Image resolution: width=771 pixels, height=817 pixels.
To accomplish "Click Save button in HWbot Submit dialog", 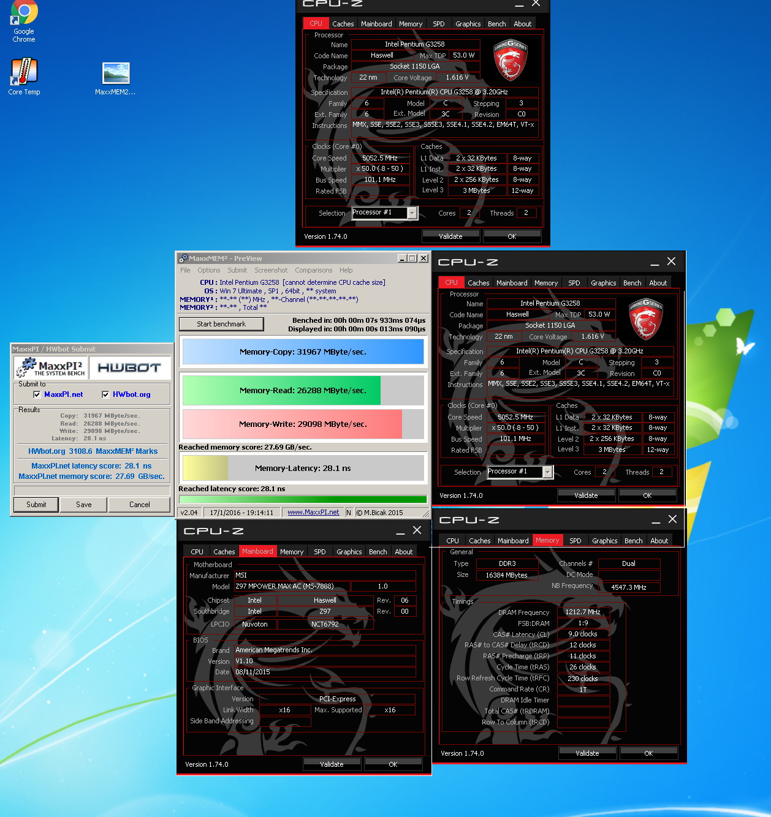I will [84, 505].
